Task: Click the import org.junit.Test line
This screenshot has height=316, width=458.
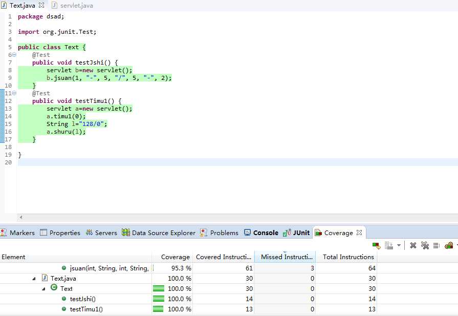Action: pyautogui.click(x=57, y=32)
